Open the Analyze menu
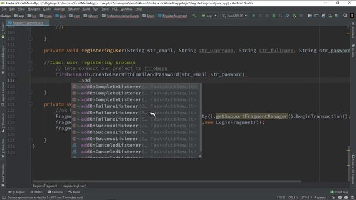This screenshot has width=356, height=200. tap(60, 9)
